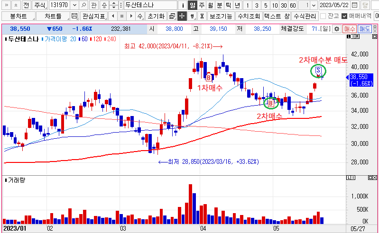
Task: Click the save chart template disk icon
Action: pos(74,16)
